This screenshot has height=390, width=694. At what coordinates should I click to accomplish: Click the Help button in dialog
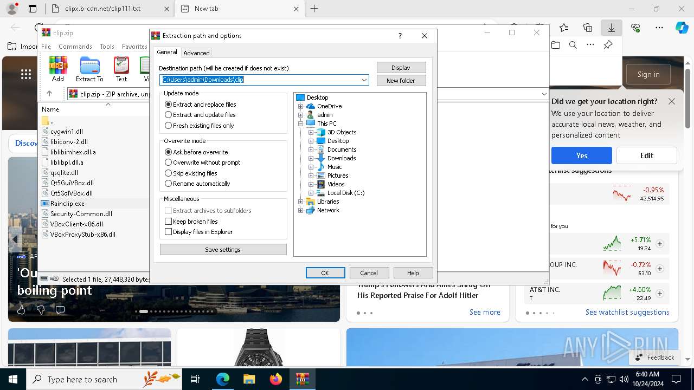coord(413,273)
